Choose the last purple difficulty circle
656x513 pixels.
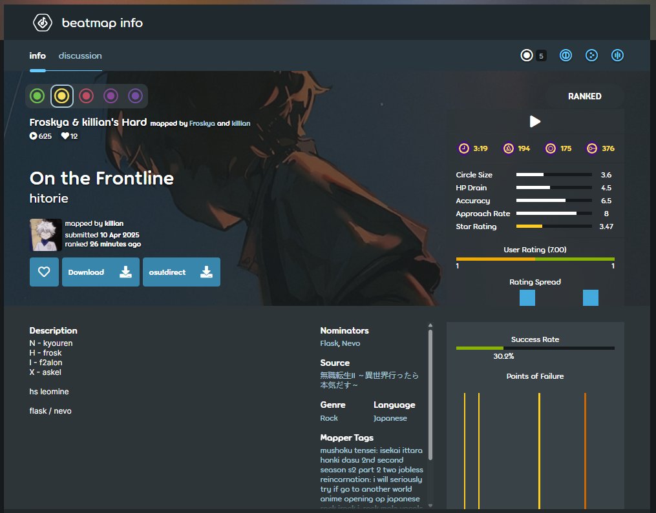pos(135,96)
